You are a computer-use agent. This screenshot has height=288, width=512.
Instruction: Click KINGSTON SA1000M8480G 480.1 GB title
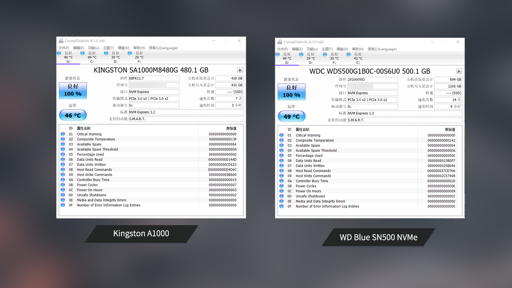pos(151,70)
